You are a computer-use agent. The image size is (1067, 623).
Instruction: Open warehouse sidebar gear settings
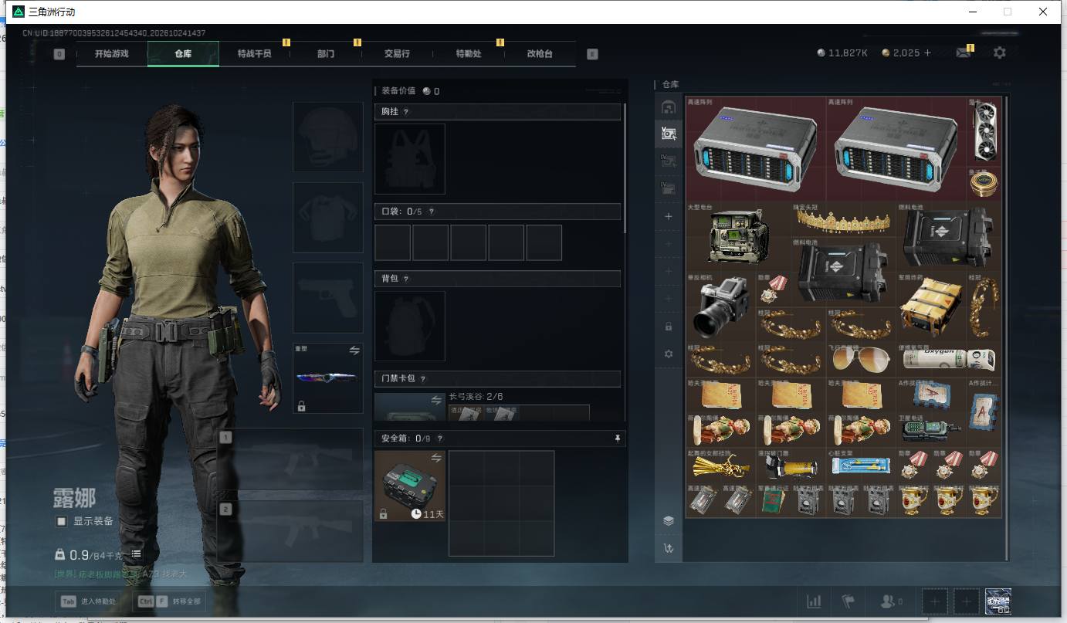(x=669, y=354)
